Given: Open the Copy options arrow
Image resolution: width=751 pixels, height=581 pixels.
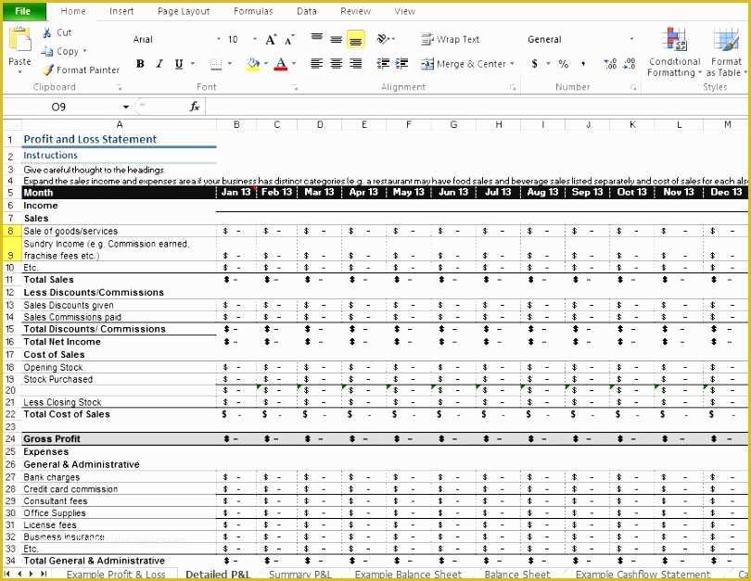Looking at the screenshot, I should point(84,51).
